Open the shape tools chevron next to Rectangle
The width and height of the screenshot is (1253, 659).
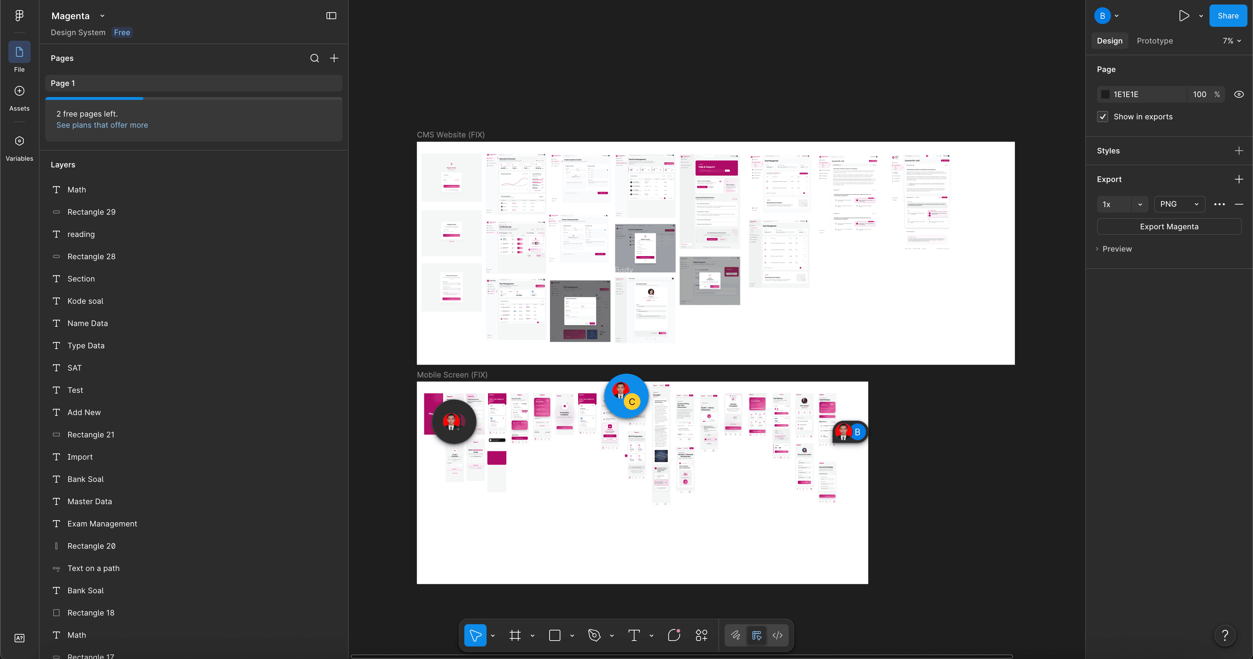(x=572, y=636)
